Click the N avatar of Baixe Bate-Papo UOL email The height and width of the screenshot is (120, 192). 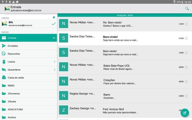63,67
